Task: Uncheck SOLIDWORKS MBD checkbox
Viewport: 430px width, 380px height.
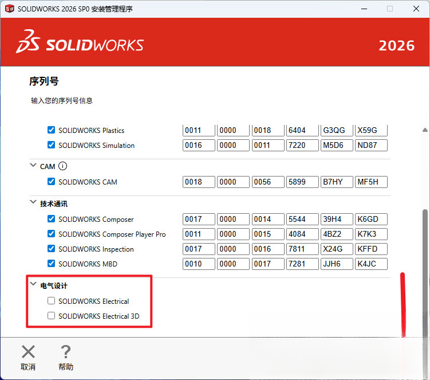Action: (x=51, y=263)
